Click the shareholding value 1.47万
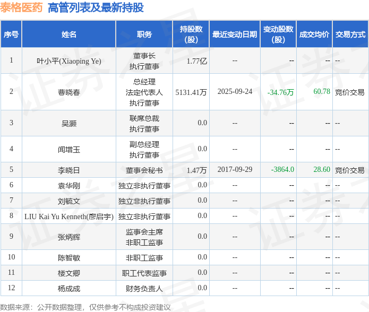This screenshot has height=312, width=369. 197,170
